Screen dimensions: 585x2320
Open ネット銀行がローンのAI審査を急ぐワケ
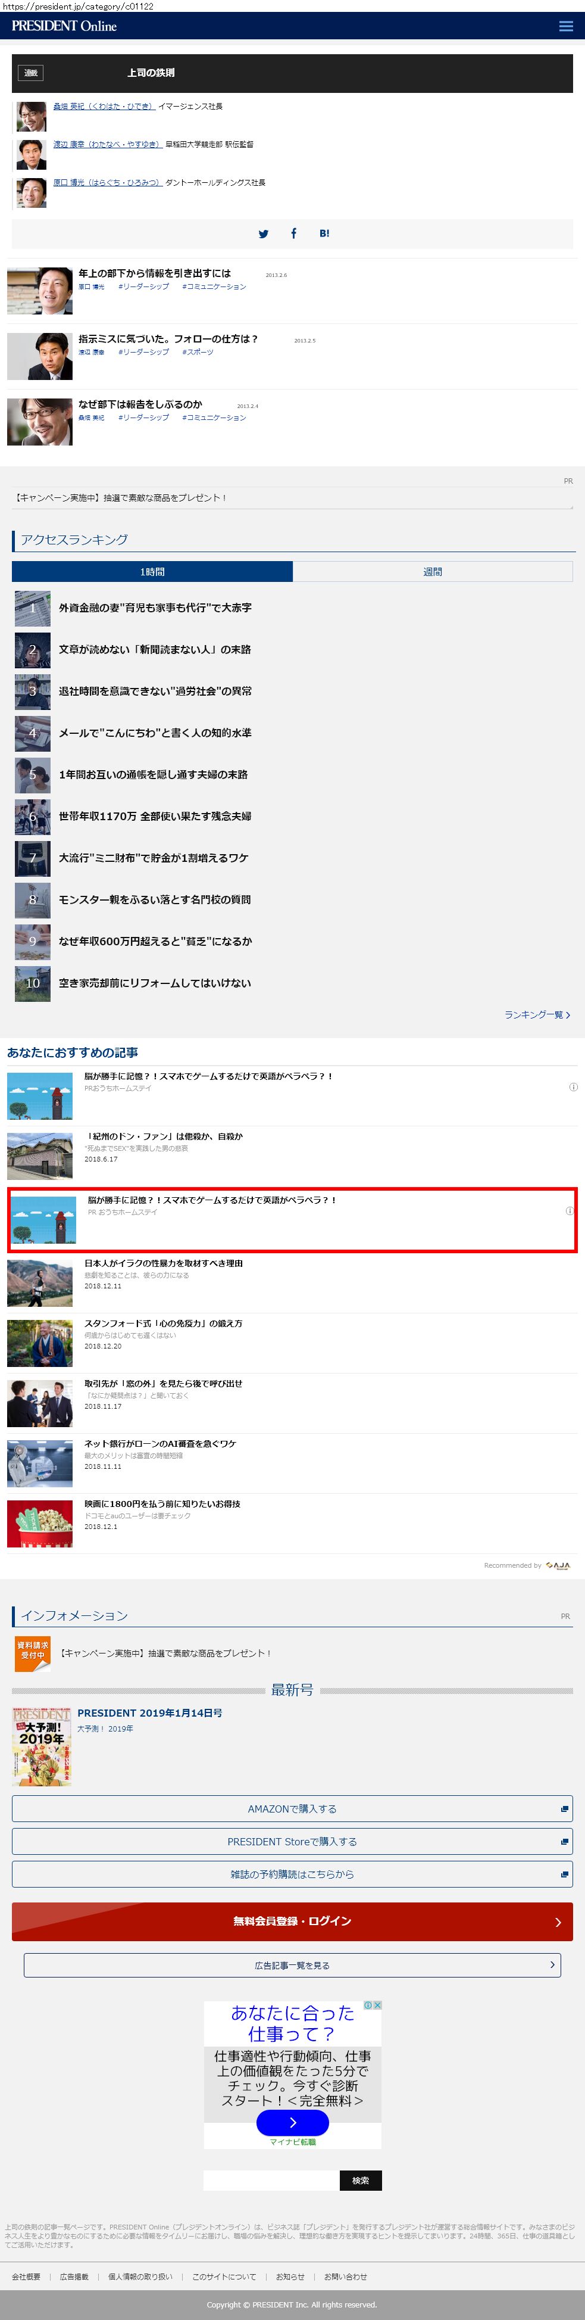pyautogui.click(x=160, y=1444)
